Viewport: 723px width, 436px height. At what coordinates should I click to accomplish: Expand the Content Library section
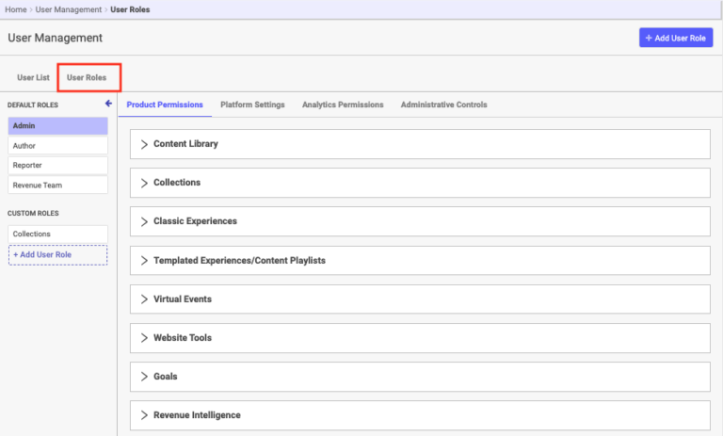tap(420, 144)
